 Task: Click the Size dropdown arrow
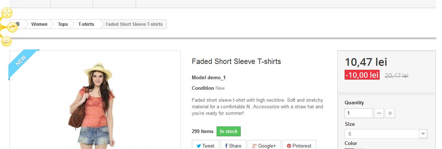click(x=423, y=134)
